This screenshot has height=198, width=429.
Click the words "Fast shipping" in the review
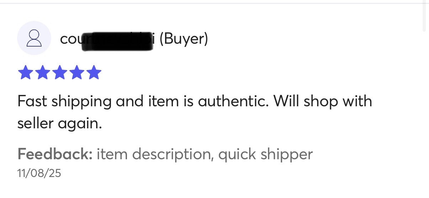64,102
